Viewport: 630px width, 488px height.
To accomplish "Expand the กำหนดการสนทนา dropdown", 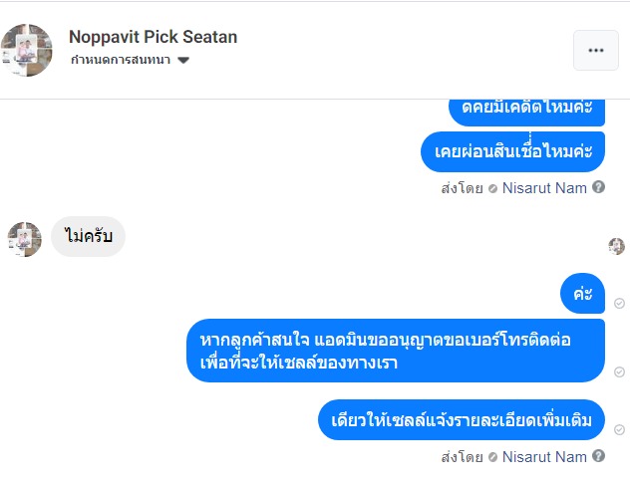I will pos(183,61).
